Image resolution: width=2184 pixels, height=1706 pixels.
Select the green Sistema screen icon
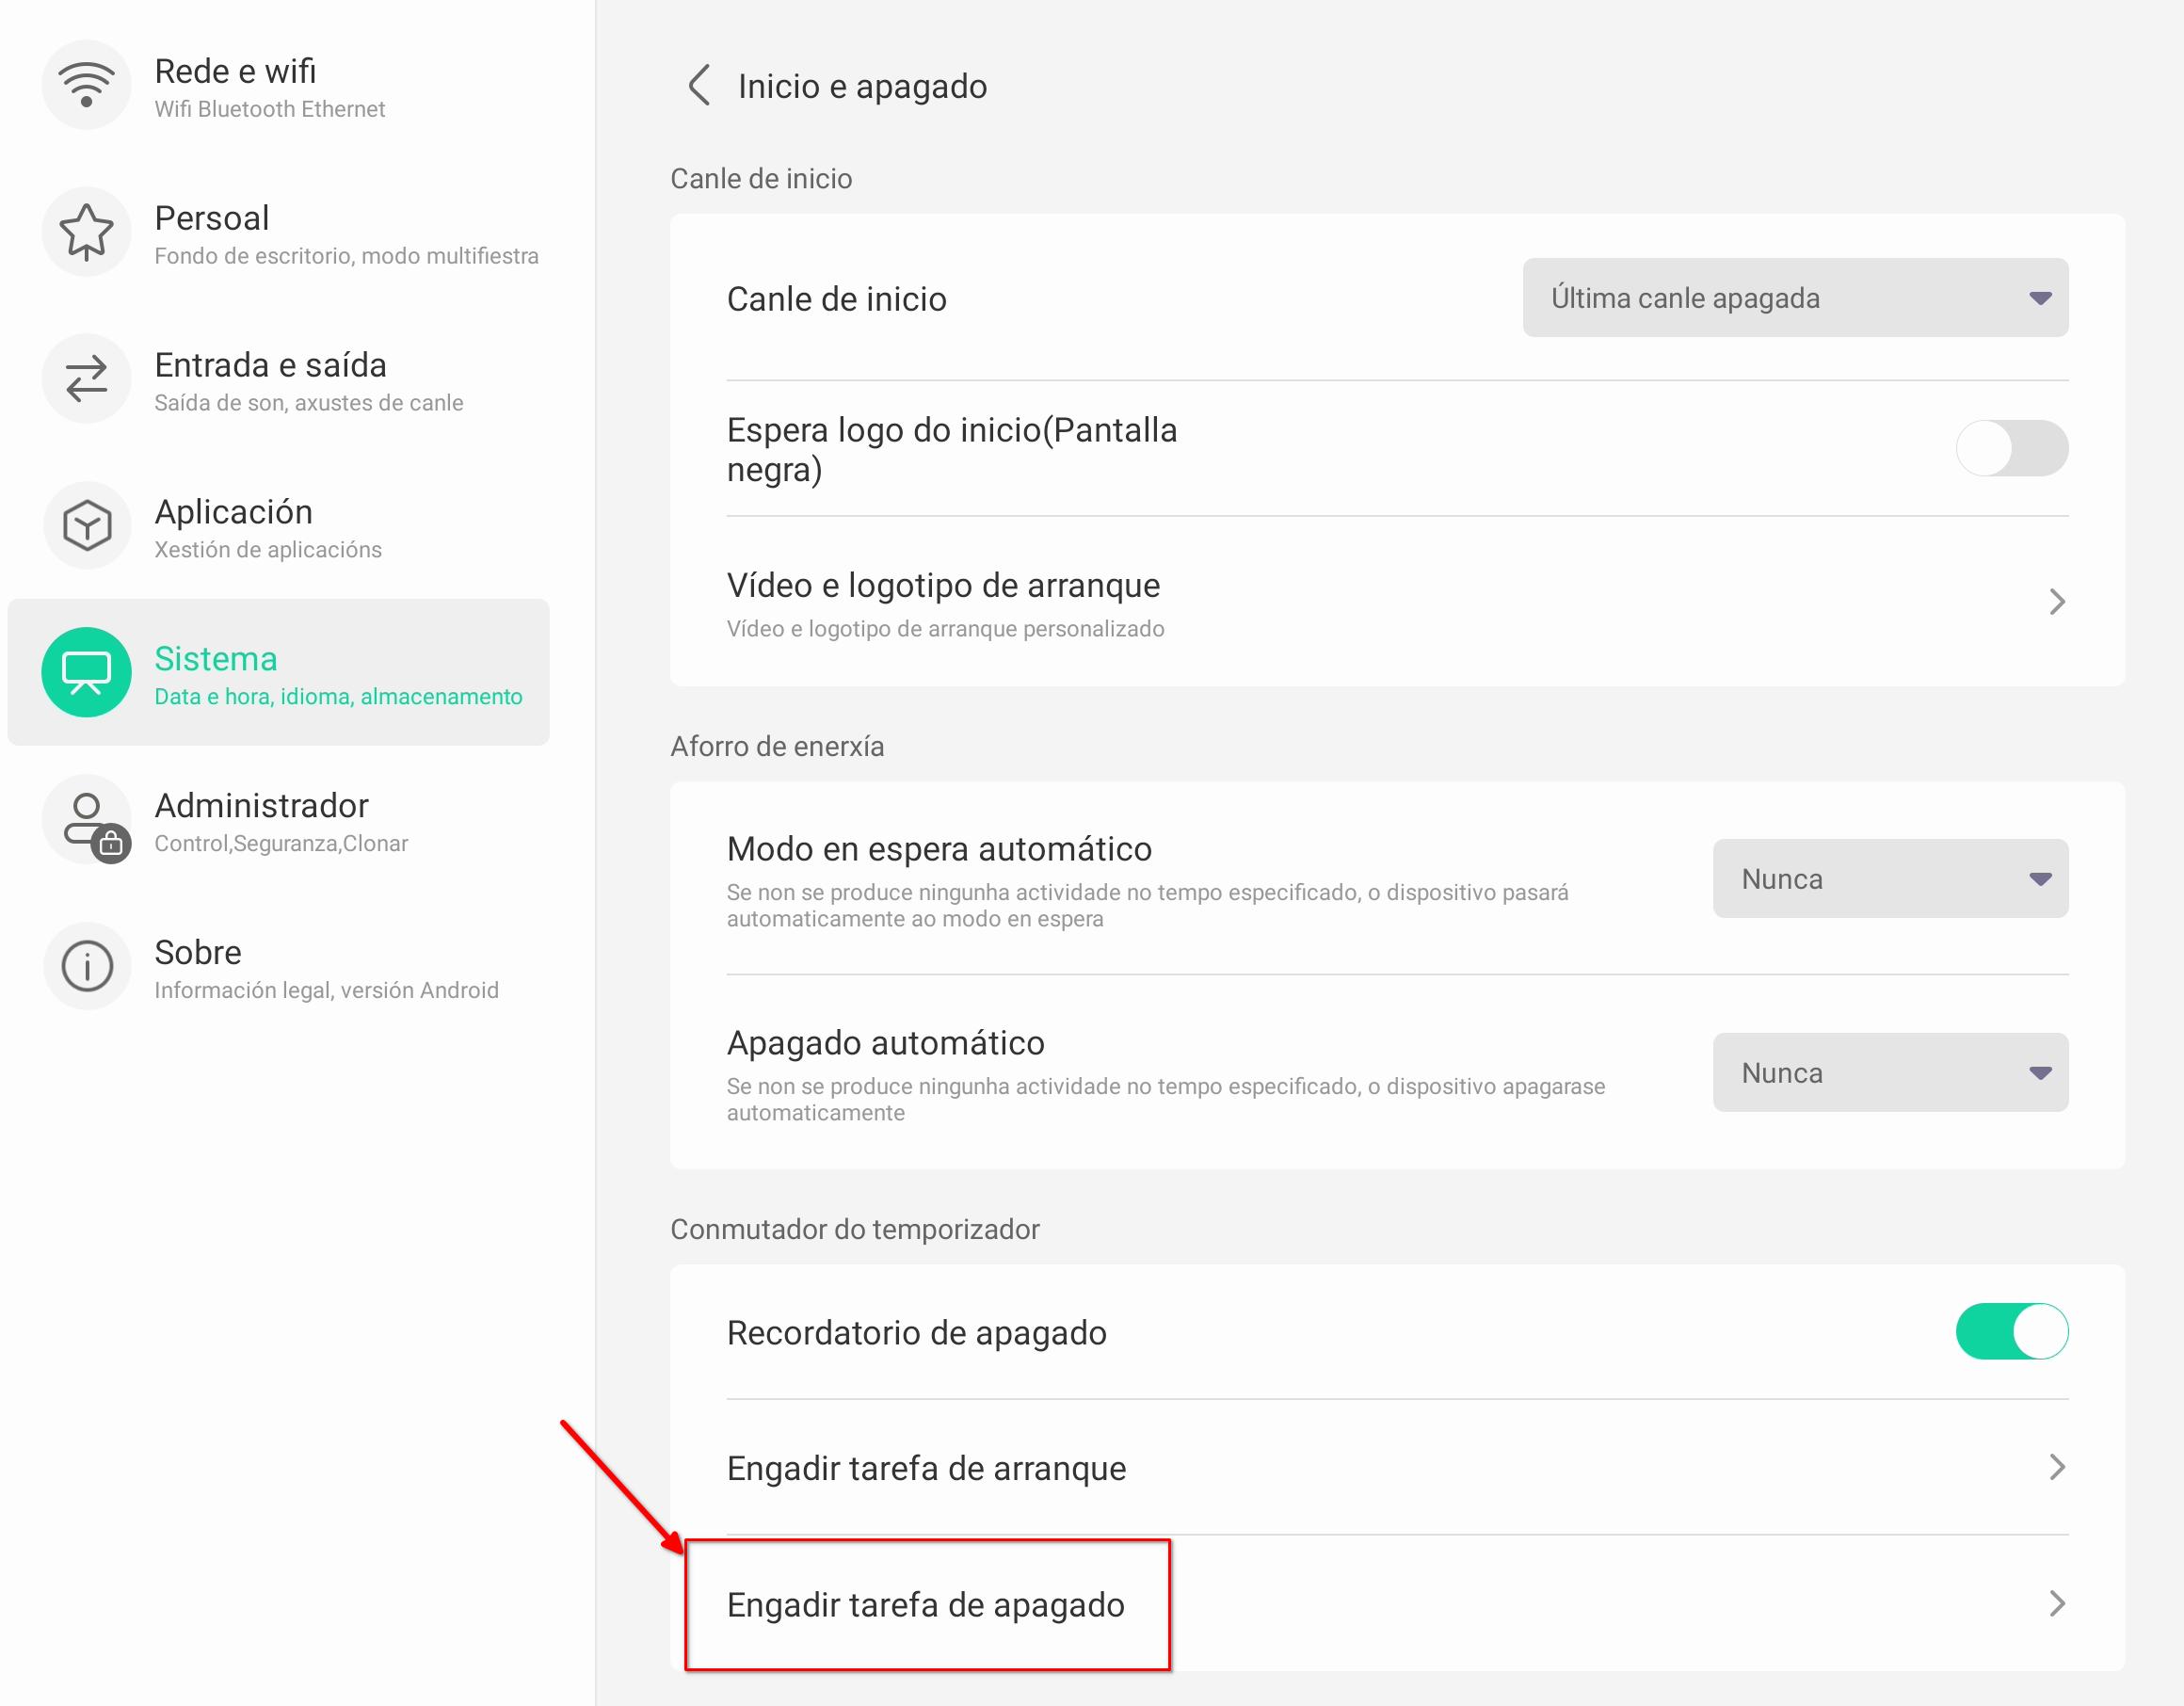87,672
